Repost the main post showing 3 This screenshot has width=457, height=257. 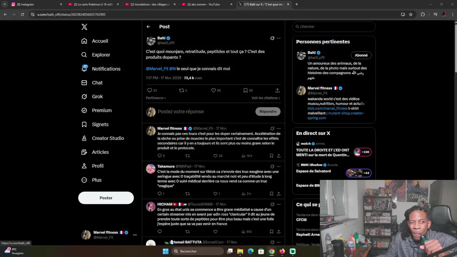coord(183,90)
